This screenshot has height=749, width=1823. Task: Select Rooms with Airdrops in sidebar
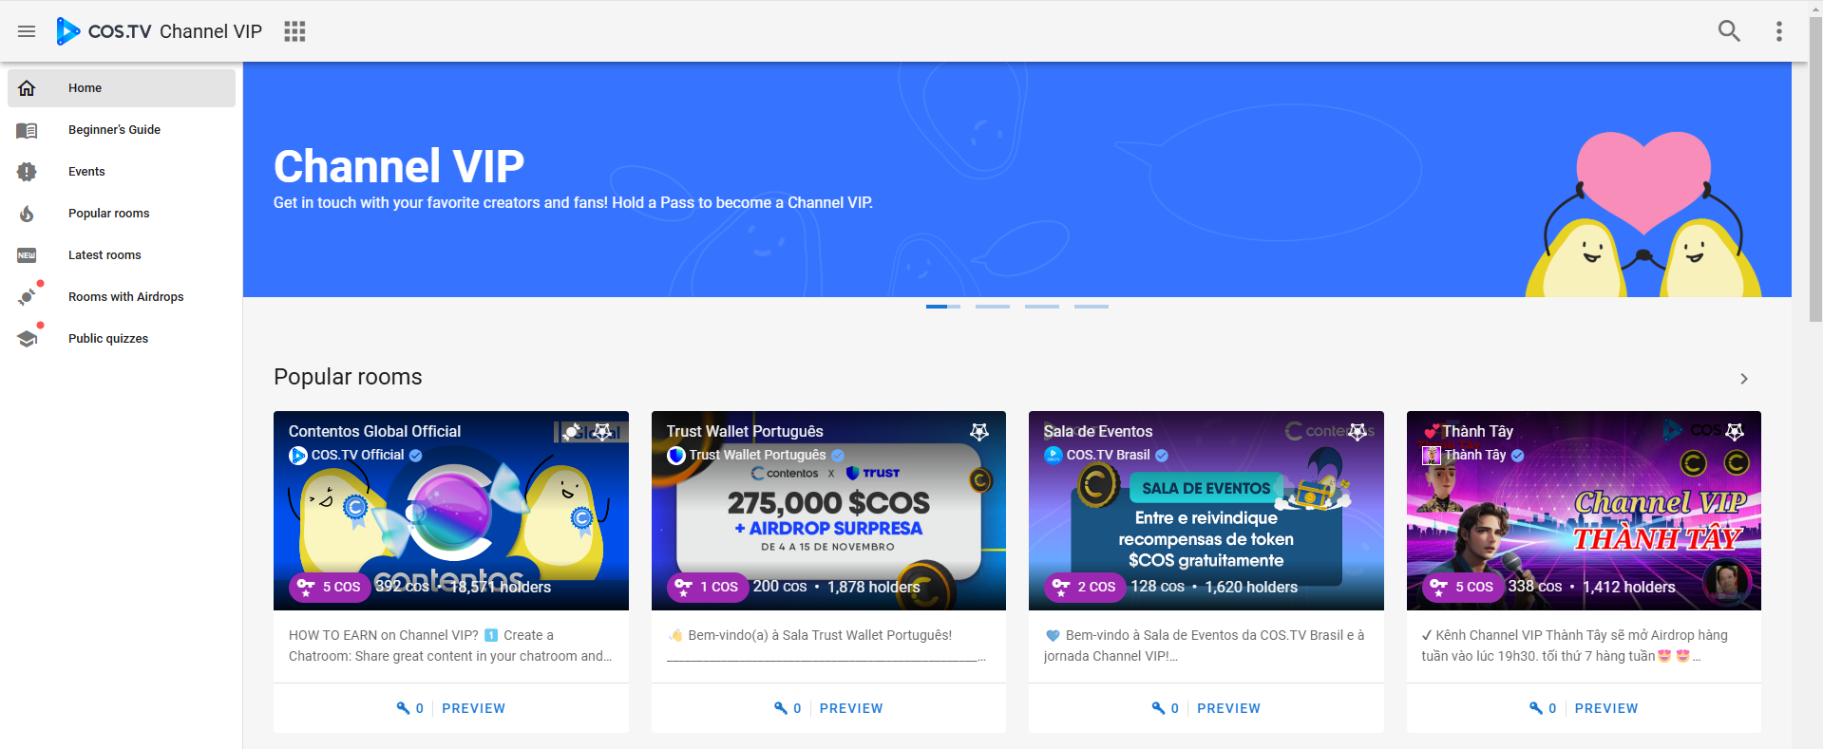tap(122, 297)
